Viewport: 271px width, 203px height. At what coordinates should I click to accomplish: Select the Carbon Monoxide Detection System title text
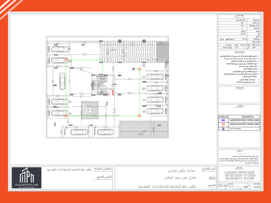pyautogui.click(x=240, y=173)
